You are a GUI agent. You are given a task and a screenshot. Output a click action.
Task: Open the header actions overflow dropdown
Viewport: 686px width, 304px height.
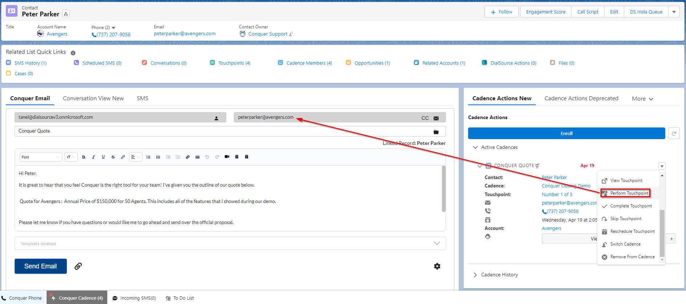(674, 12)
